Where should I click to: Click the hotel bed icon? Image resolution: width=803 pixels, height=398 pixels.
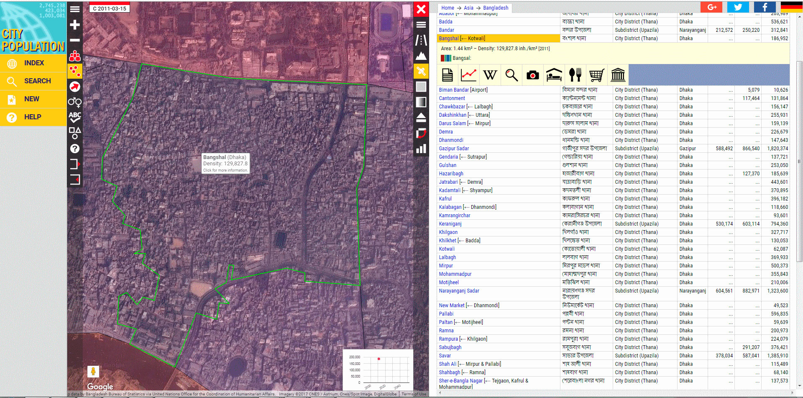pyautogui.click(x=554, y=75)
